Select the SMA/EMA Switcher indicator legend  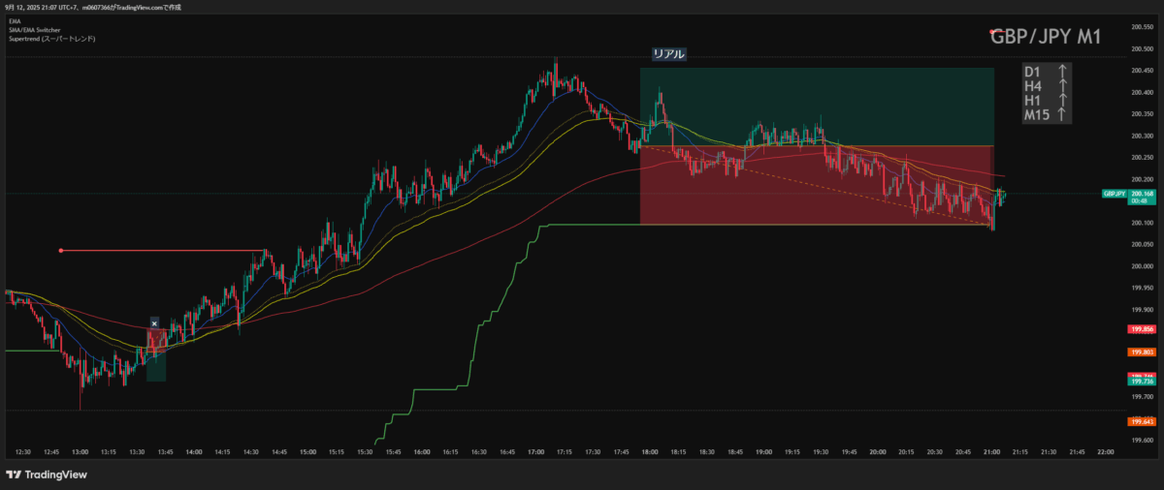click(x=35, y=30)
